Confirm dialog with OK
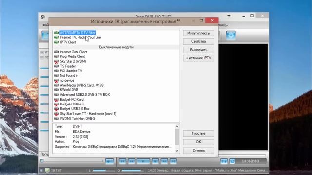The width and height of the screenshot is (312, 175). 198,142
